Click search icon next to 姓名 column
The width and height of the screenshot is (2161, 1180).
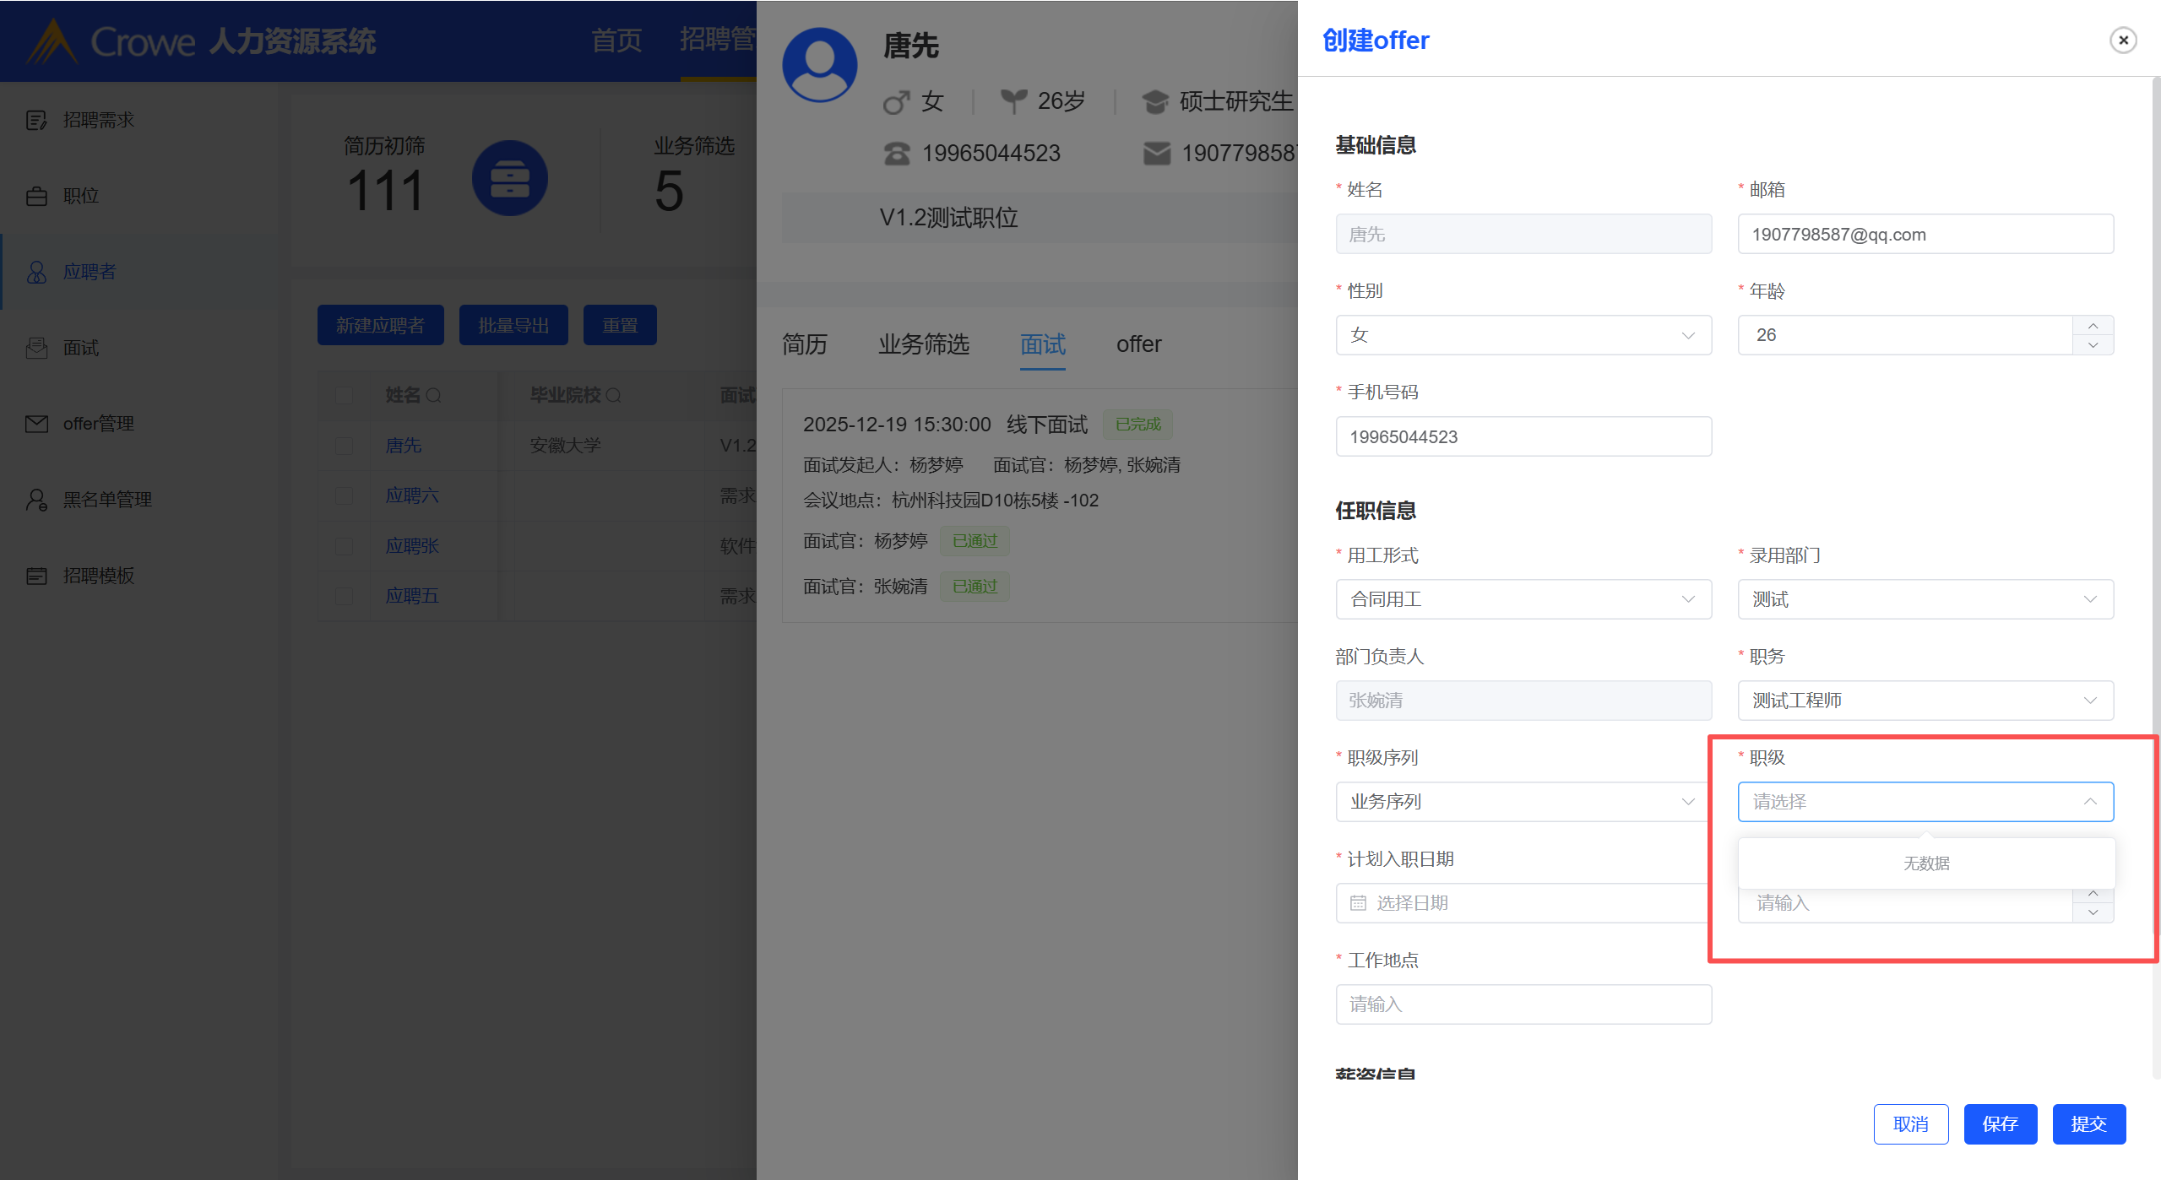[434, 395]
